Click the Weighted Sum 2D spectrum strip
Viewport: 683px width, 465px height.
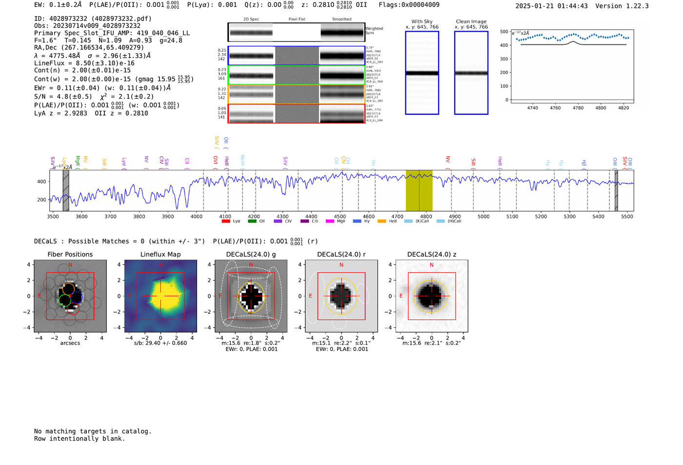(296, 32)
